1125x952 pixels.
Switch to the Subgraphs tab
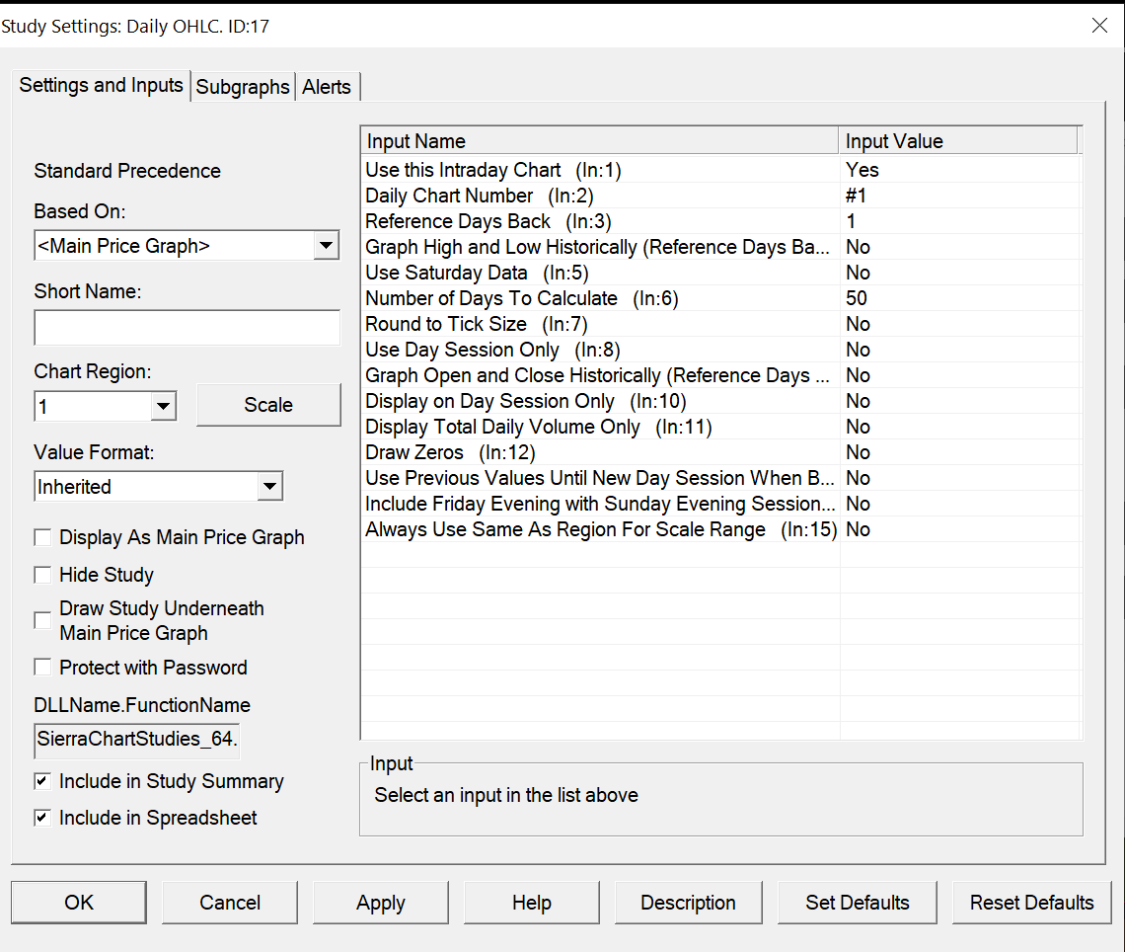243,87
